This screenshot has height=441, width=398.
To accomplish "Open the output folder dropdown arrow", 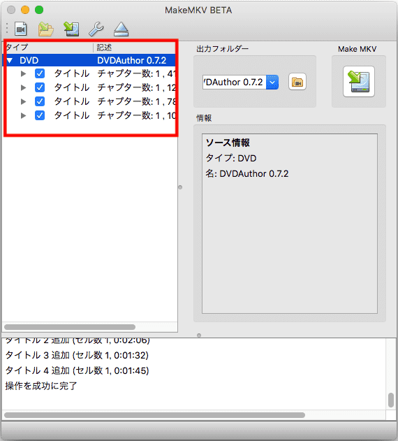I will coord(272,82).
